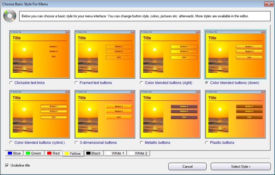
Task: Select Color blended buttons (right) radio
Action: (x=141, y=83)
